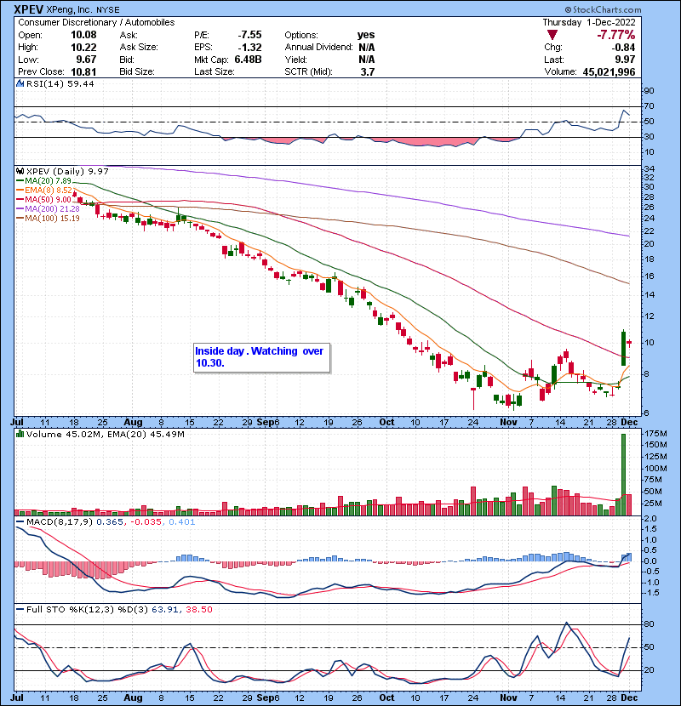Click the candlestick icon beside XPEV (Daily)
681x706 pixels.
(x=20, y=172)
